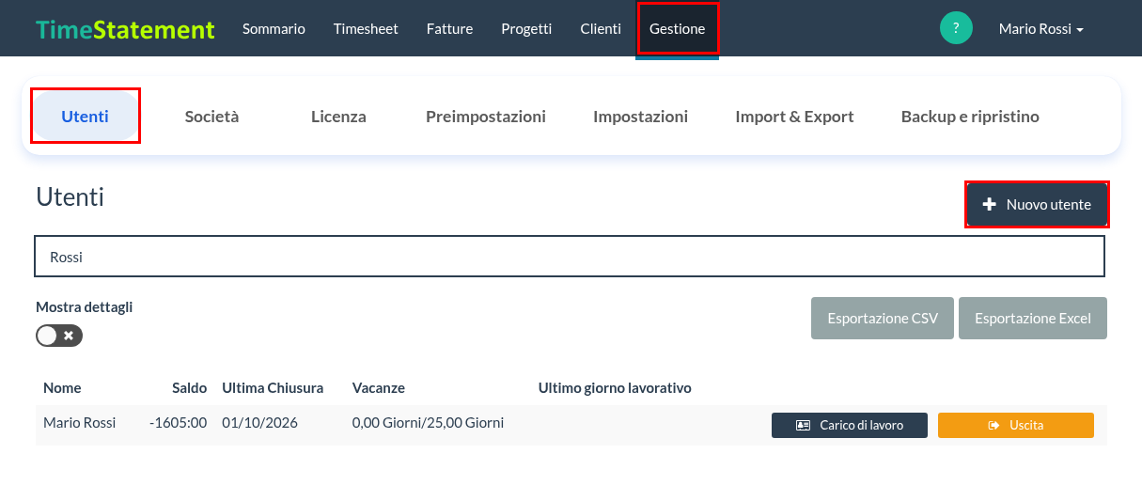Click the user search field containing Rossi
The width and height of the screenshot is (1142, 501).
[x=570, y=257]
